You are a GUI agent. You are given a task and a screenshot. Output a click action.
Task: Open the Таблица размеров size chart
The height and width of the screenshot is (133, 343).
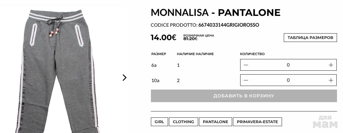[x=310, y=38]
